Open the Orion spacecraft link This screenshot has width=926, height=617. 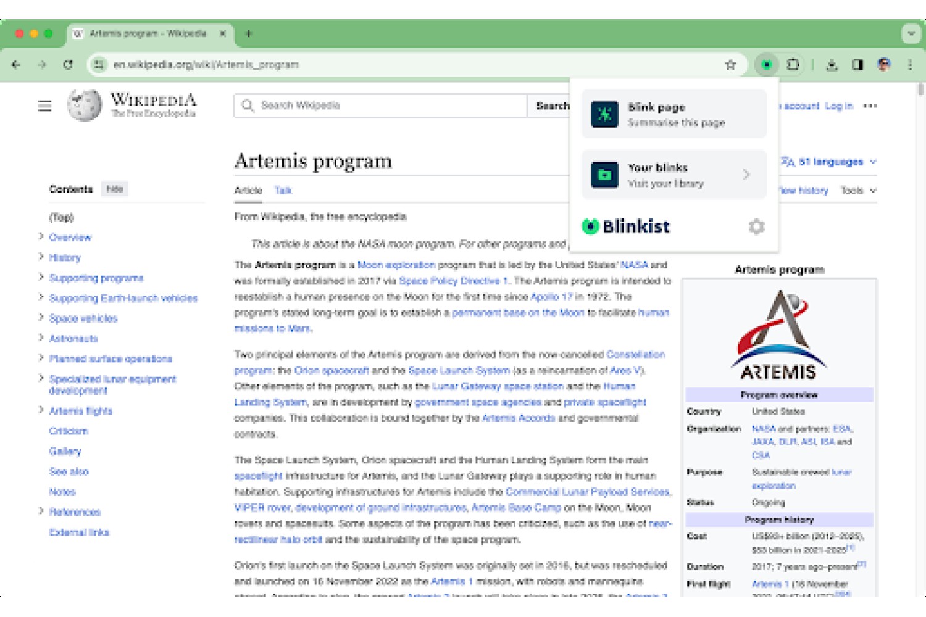coord(332,371)
